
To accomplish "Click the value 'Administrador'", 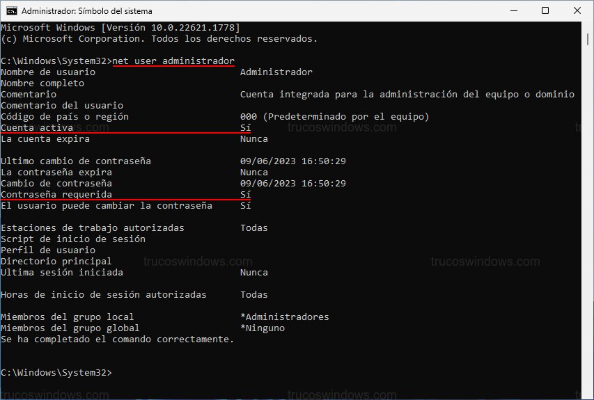I will 276,72.
